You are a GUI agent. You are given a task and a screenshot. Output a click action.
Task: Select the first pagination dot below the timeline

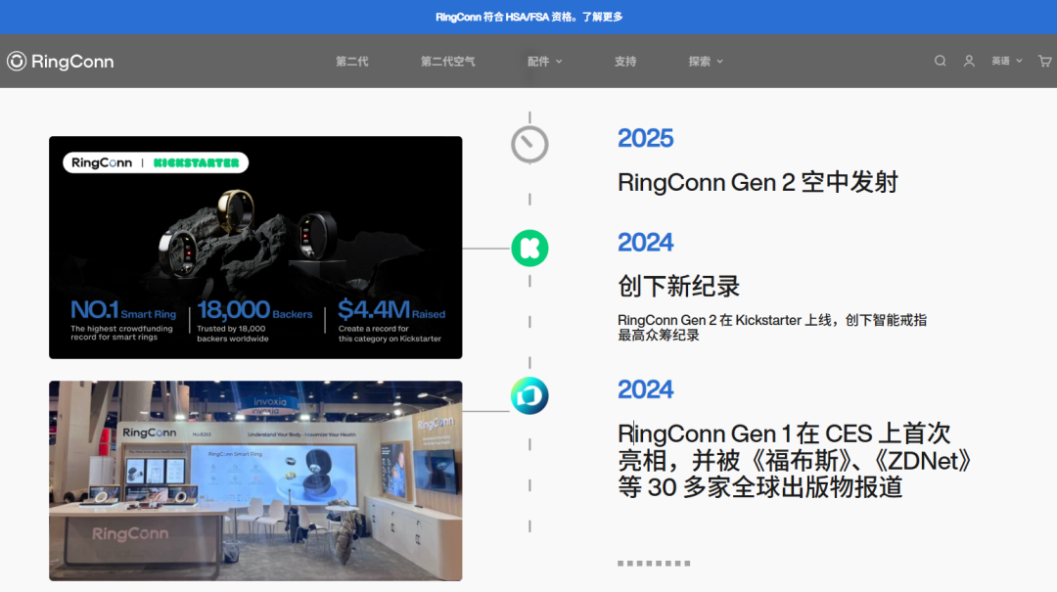point(620,565)
